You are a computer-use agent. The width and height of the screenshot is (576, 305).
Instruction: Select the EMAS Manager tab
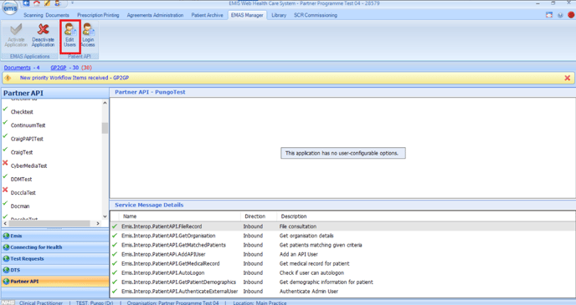pyautogui.click(x=247, y=15)
